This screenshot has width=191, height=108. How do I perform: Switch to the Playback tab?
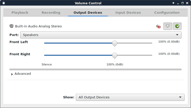pos(20,12)
